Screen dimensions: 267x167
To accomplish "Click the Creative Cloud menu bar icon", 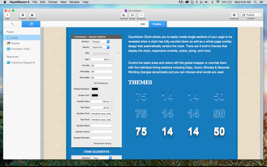I will [187, 2].
